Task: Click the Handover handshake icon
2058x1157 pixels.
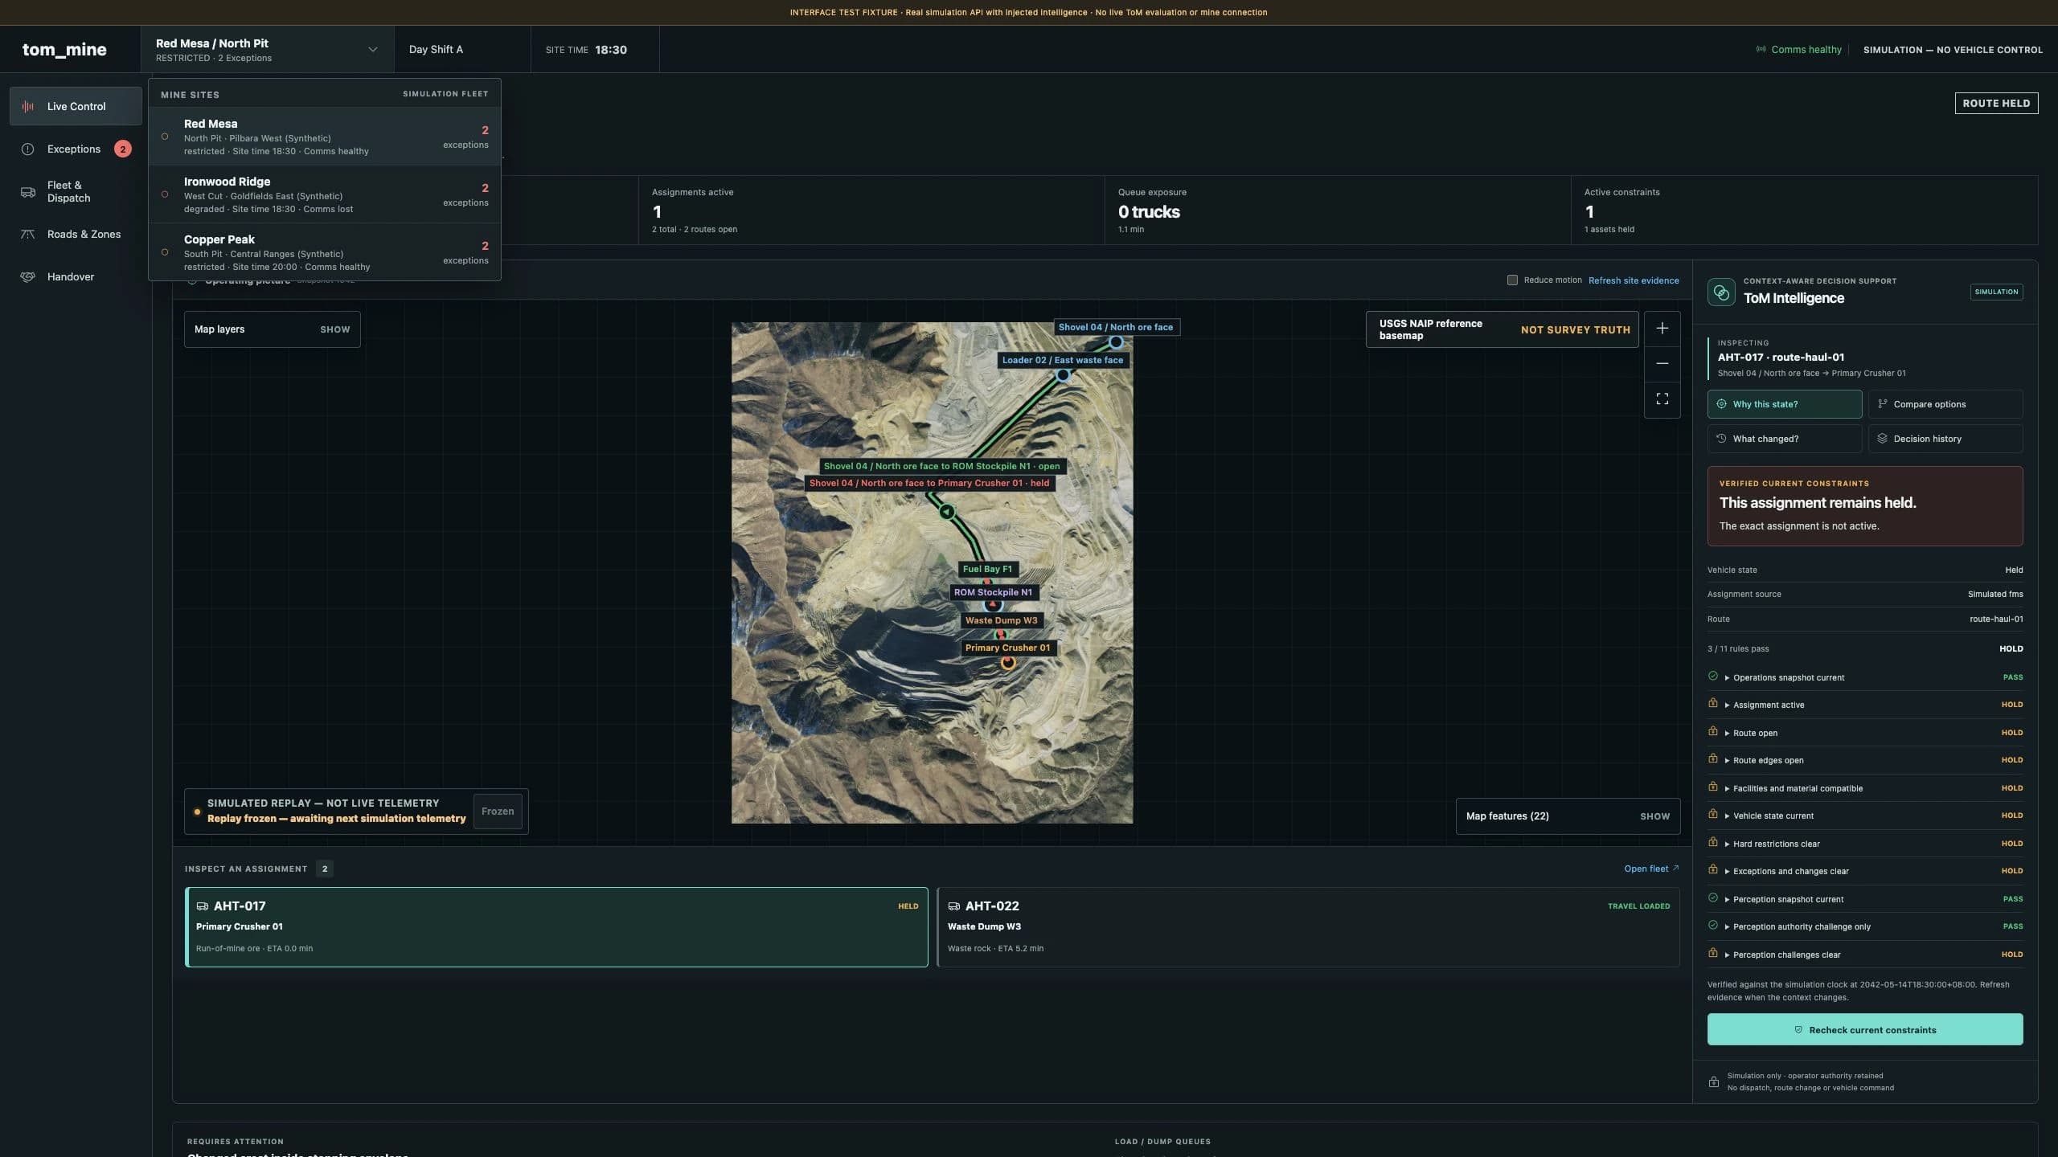Action: [28, 276]
